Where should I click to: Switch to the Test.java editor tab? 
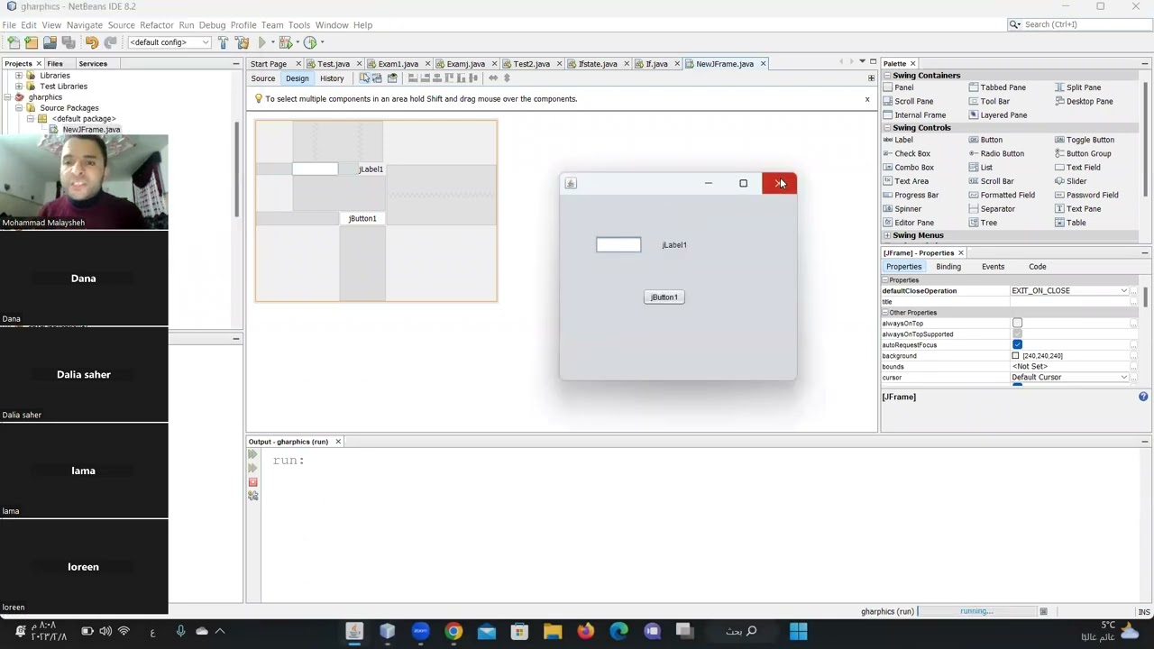click(x=334, y=64)
